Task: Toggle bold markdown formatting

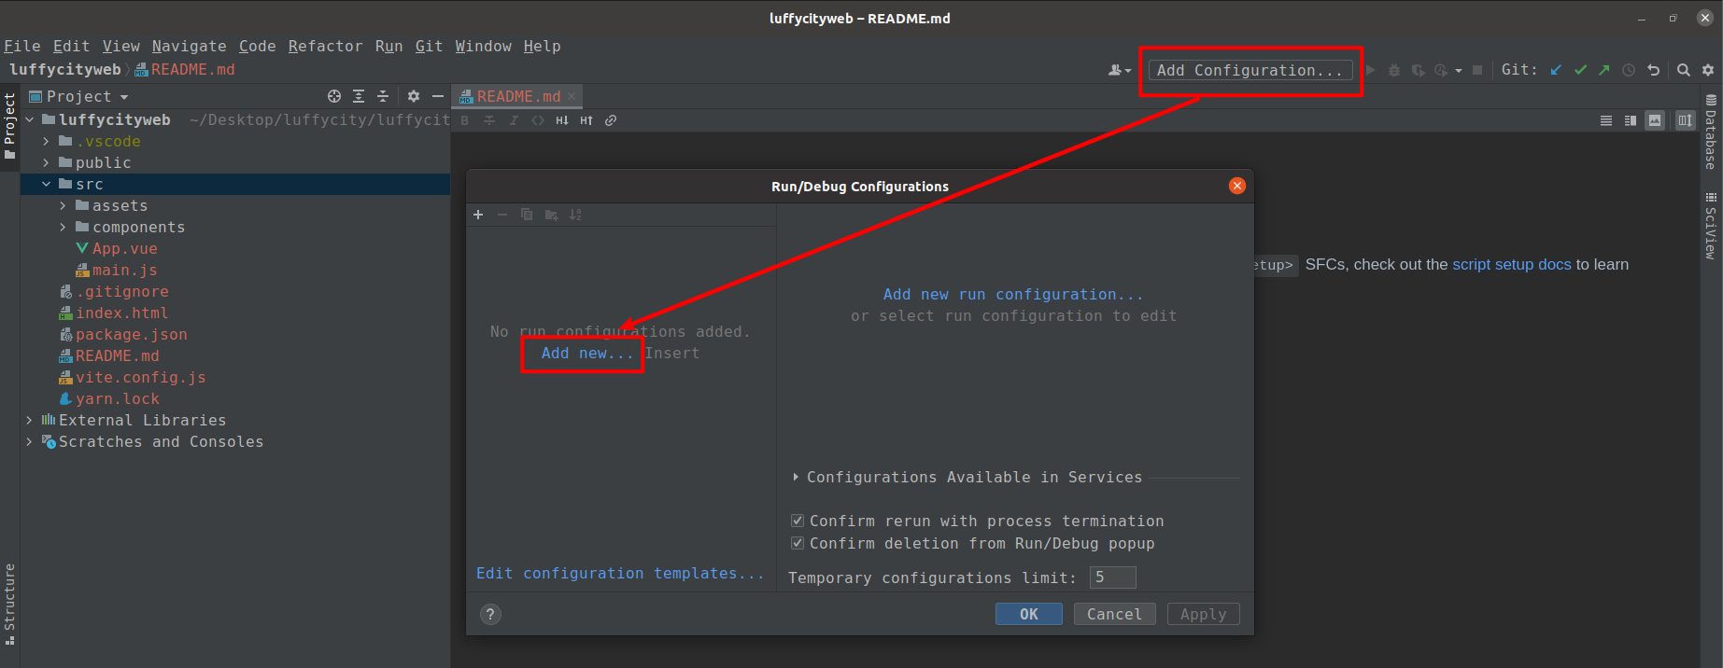Action: (465, 120)
